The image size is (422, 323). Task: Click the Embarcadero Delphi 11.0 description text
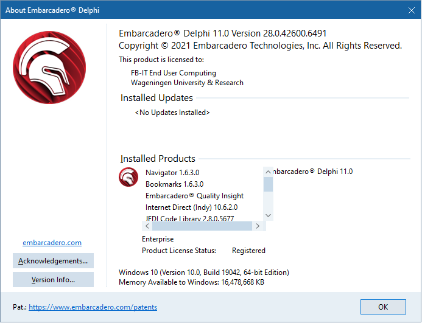coord(313,172)
